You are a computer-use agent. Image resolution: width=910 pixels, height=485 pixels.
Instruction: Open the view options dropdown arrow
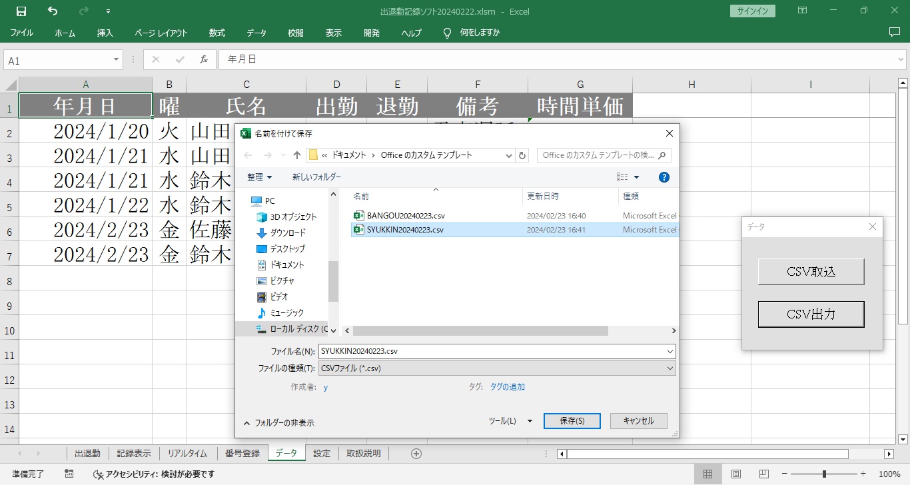636,177
